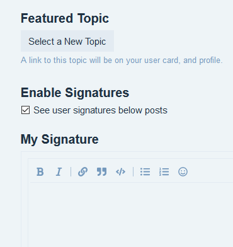
Task: Click divider between code and bullet list icons
Action: pos(133,172)
